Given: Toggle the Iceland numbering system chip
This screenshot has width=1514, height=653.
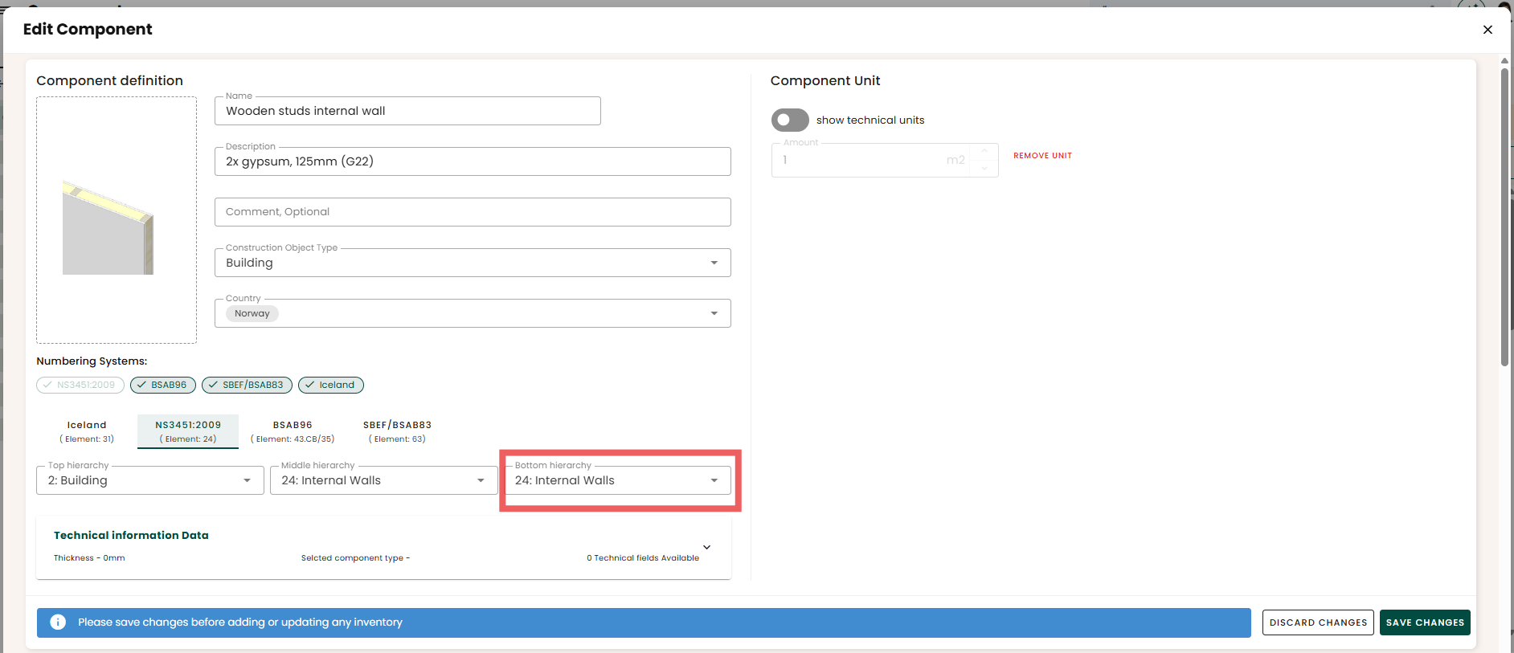Looking at the screenshot, I should coord(331,385).
